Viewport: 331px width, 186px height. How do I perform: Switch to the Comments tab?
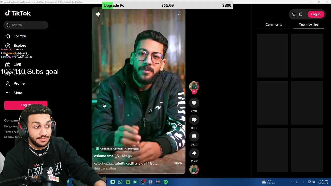pos(274,25)
